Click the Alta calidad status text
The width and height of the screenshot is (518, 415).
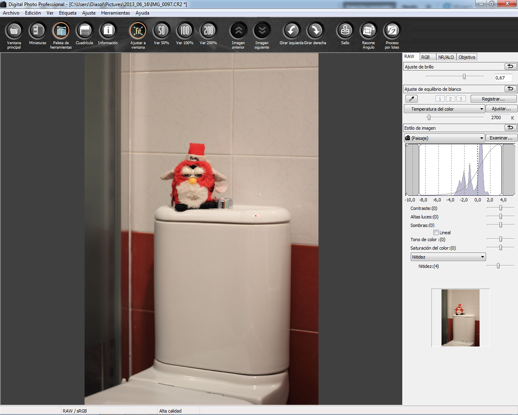170,411
